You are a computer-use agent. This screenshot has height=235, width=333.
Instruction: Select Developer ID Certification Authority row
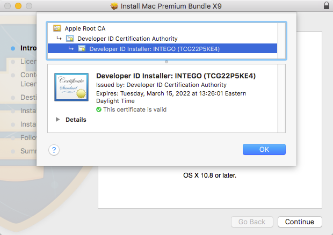[162, 39]
